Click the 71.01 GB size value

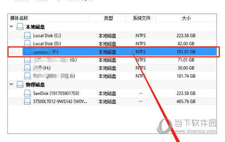pos(186,60)
